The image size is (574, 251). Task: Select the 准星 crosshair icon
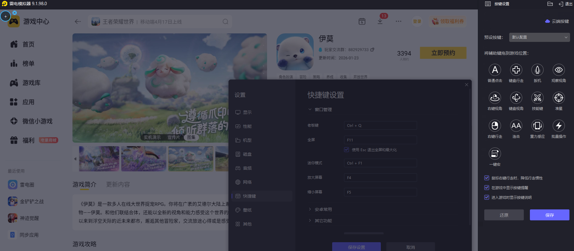(559, 98)
